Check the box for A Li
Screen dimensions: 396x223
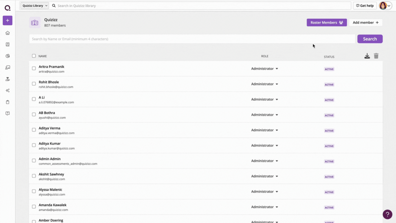tap(34, 99)
